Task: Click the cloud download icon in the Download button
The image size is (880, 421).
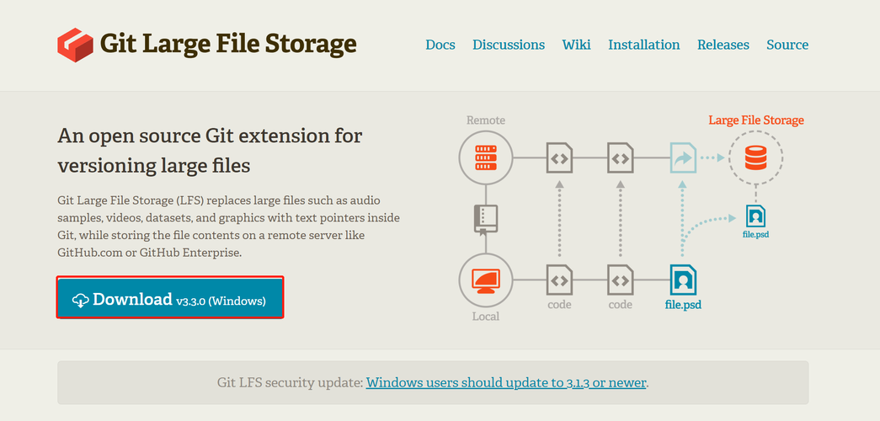Action: click(81, 300)
